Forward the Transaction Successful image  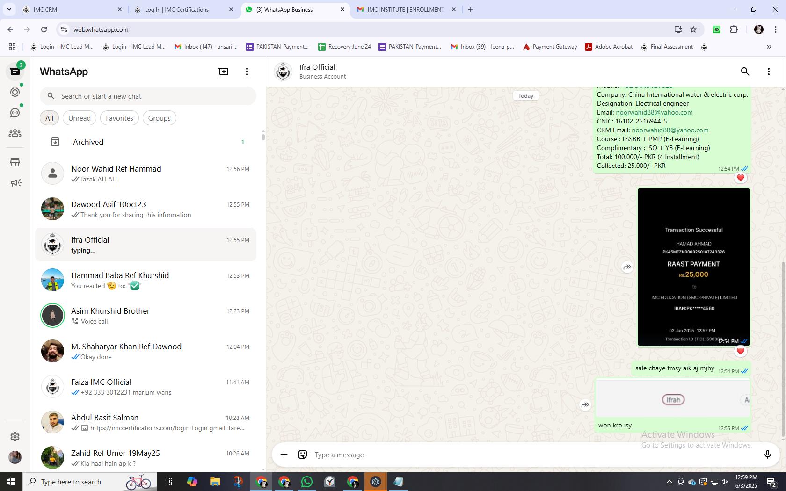click(x=627, y=267)
